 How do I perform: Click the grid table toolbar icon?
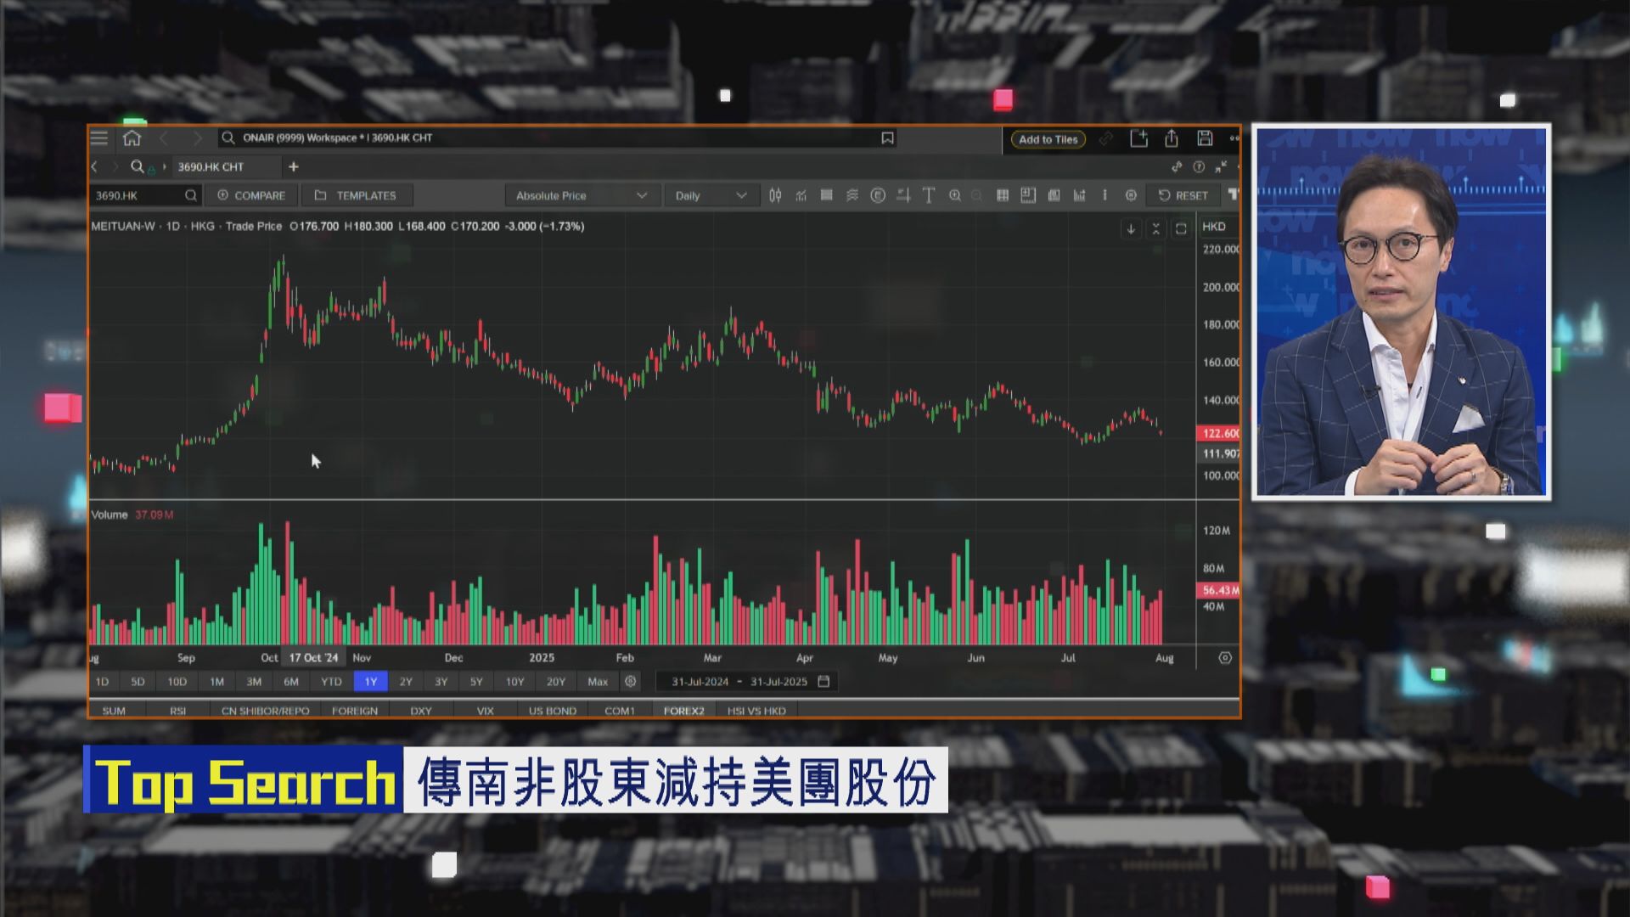(x=1003, y=195)
